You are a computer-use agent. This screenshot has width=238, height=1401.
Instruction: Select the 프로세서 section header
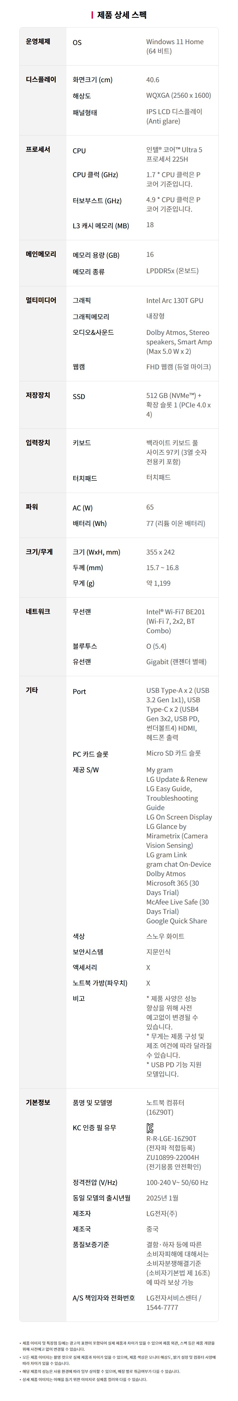[x=38, y=150]
